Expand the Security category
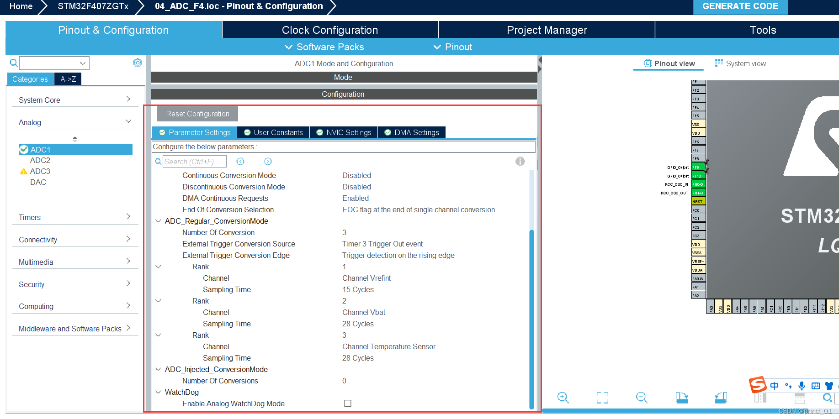The width and height of the screenshot is (839, 419). click(75, 284)
